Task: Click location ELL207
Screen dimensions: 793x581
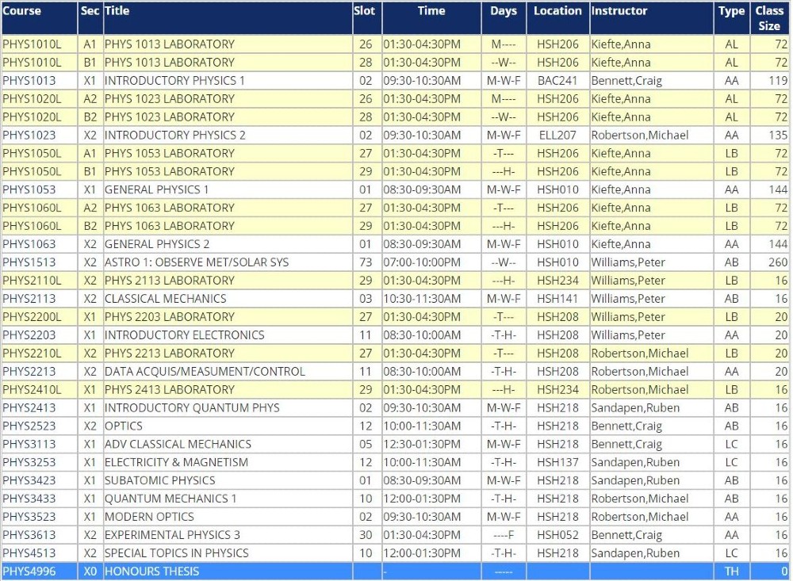Action: point(557,135)
